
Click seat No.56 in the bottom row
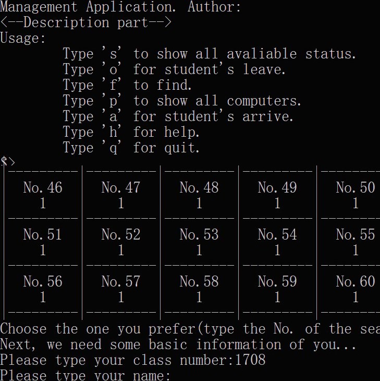point(43,289)
